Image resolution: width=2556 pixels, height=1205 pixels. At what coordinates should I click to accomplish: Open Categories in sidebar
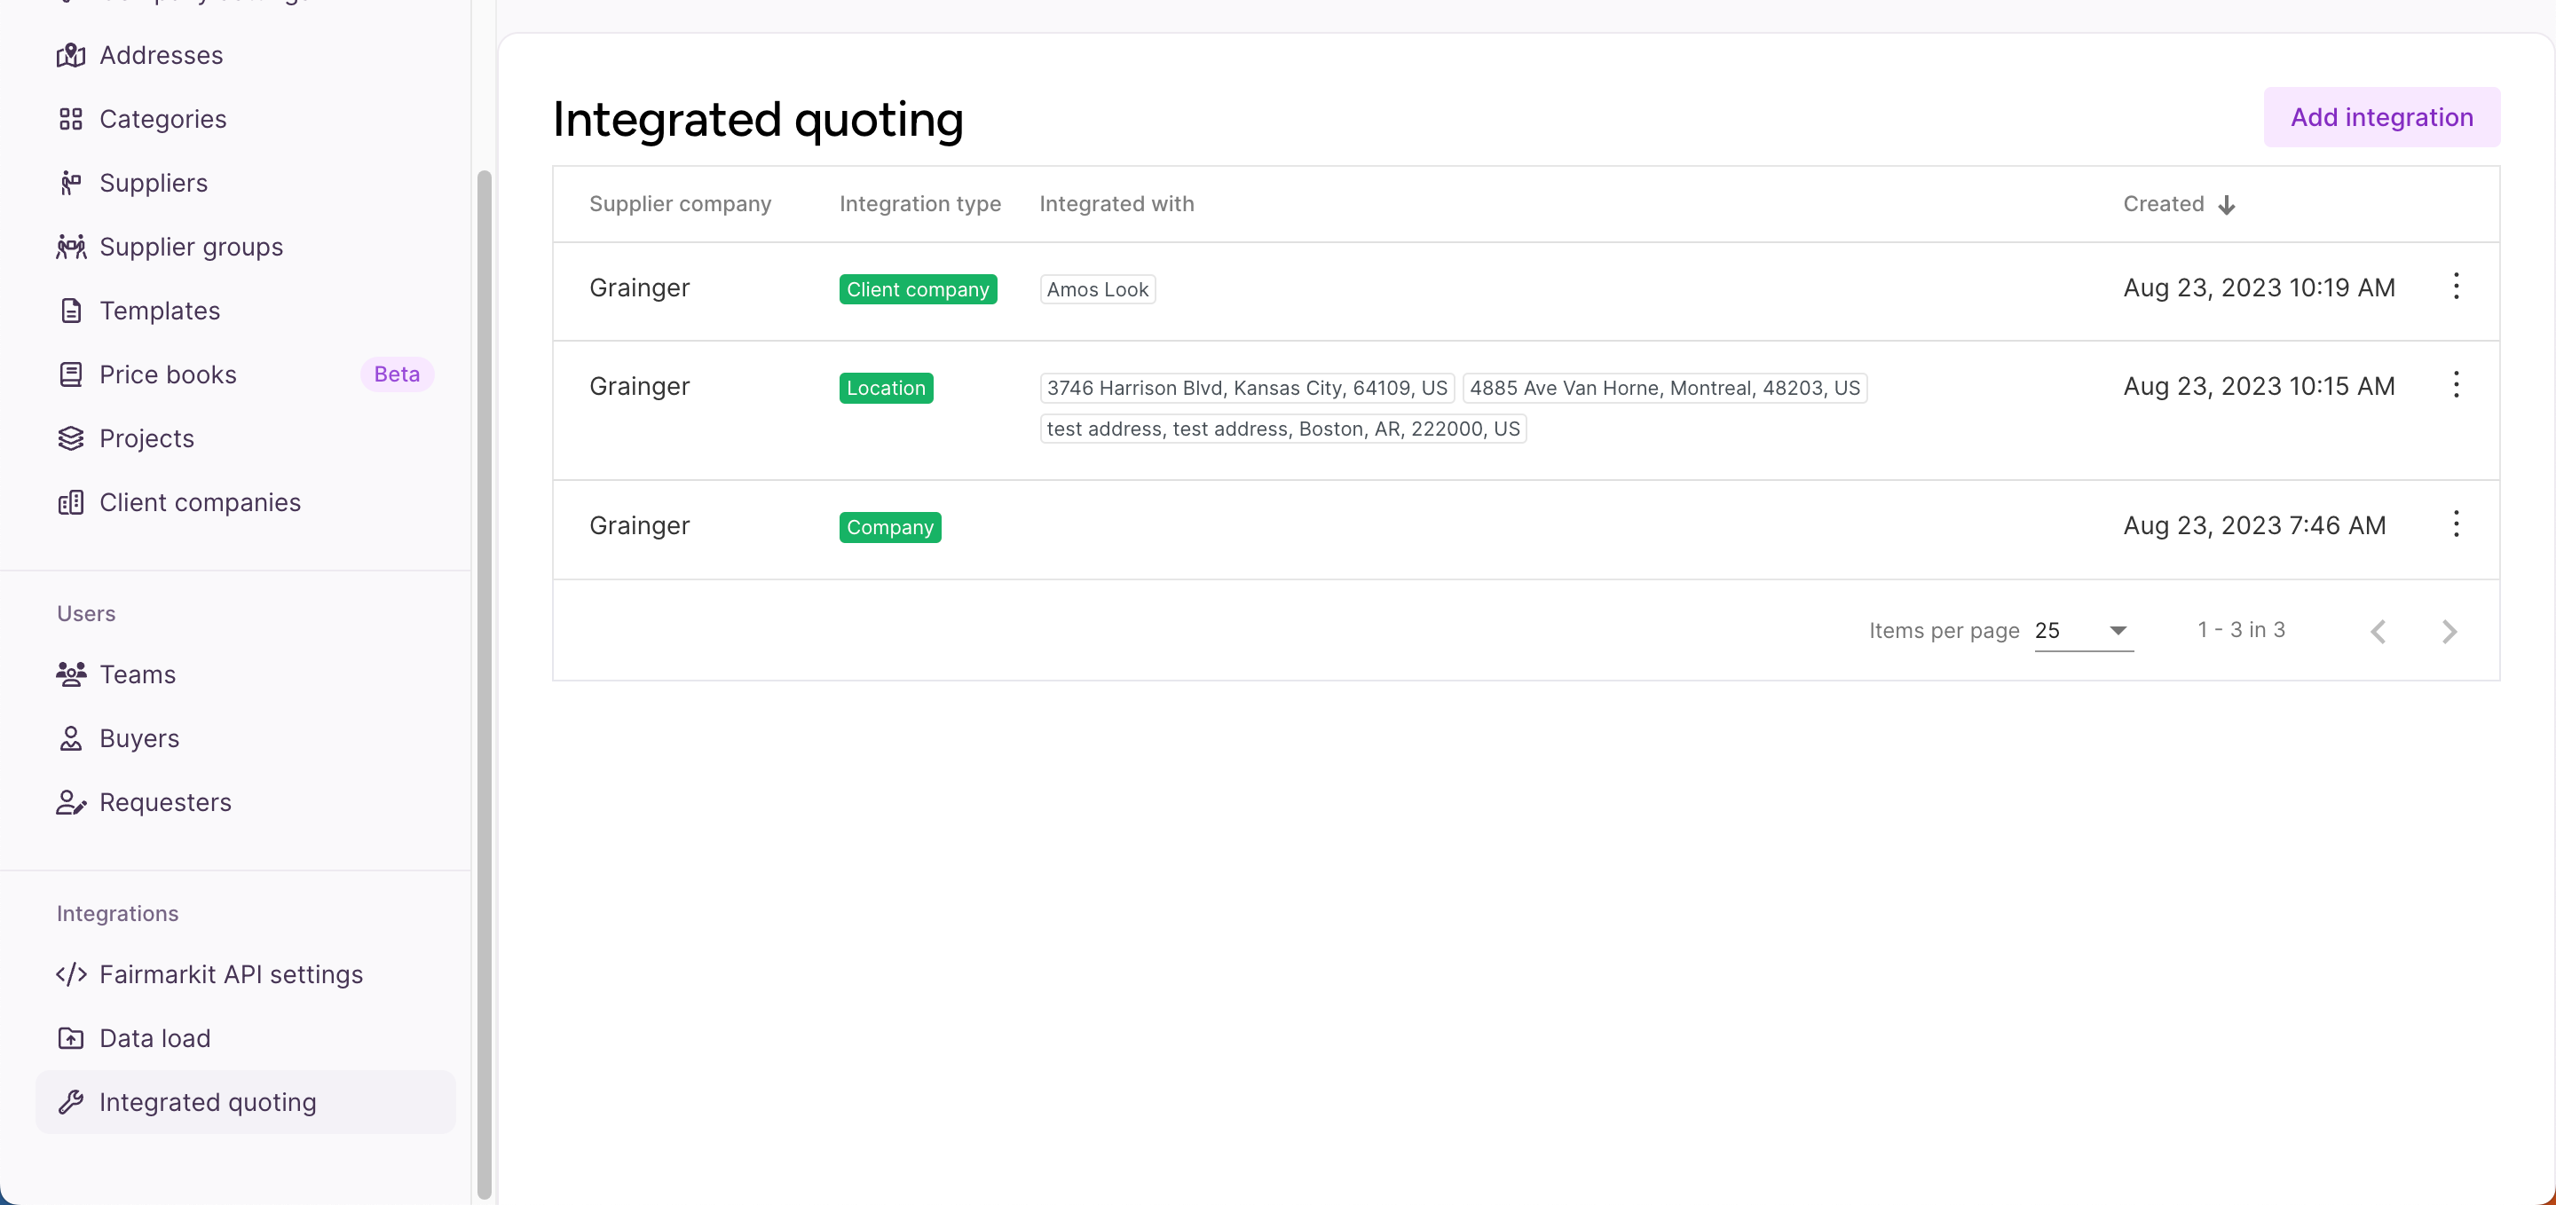245,119
